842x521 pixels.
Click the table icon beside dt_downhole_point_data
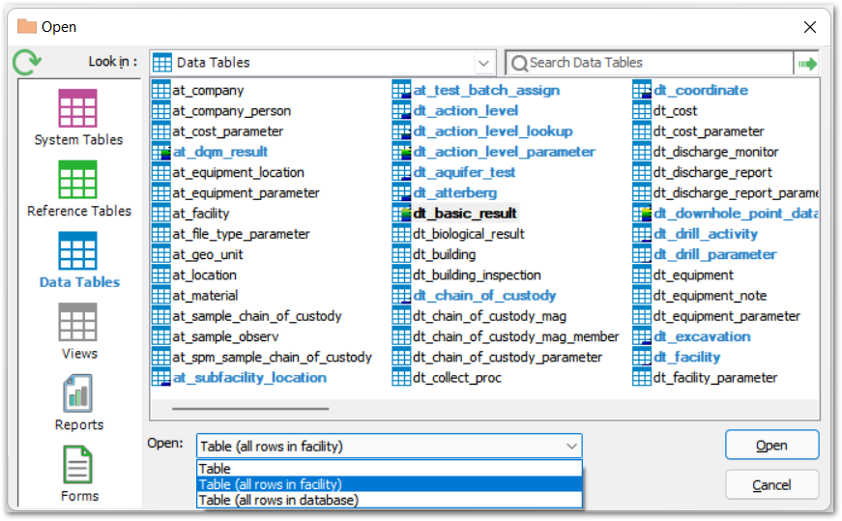coord(642,214)
